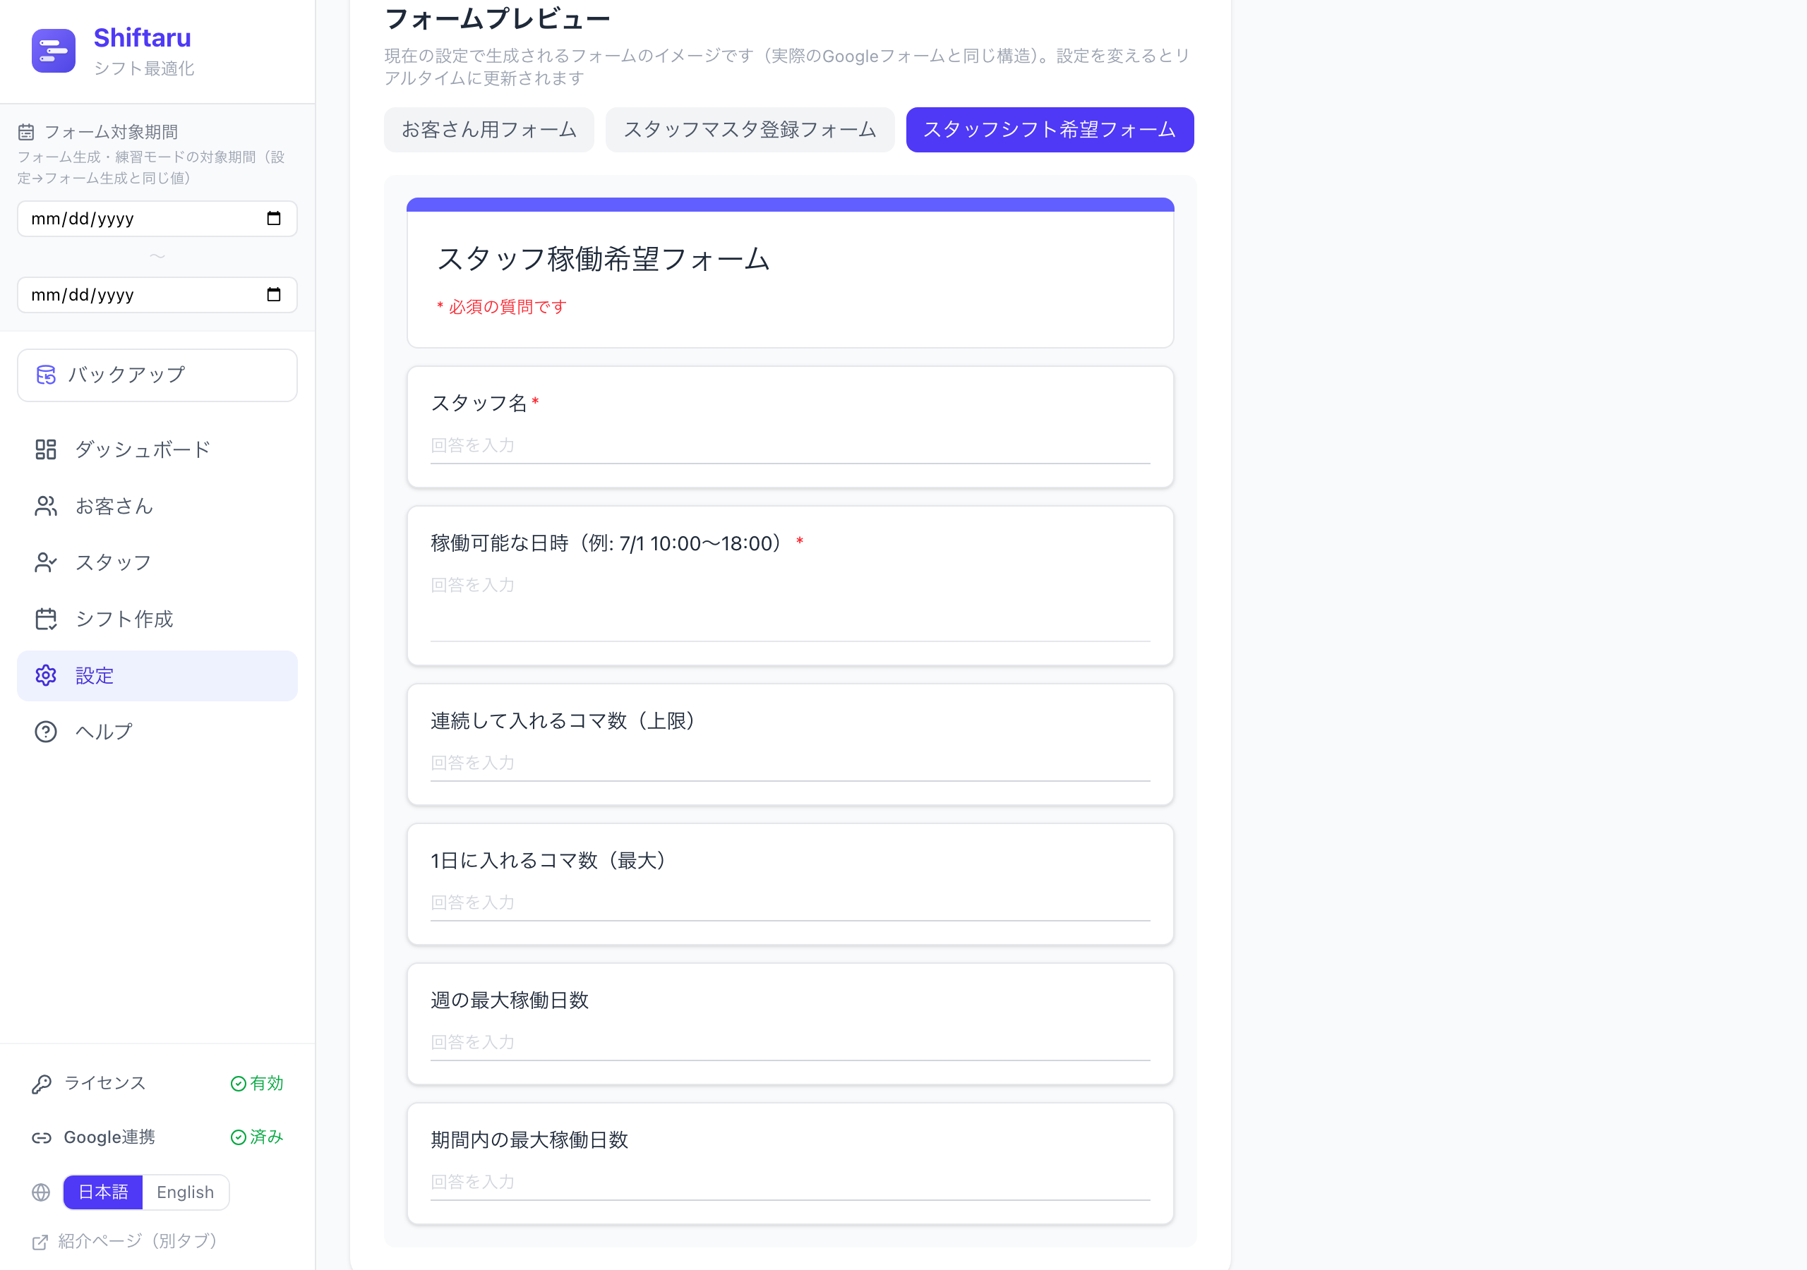Image resolution: width=1807 pixels, height=1270 pixels.
Task: Click the シフト作成 calendar-check icon
Action: point(46,619)
